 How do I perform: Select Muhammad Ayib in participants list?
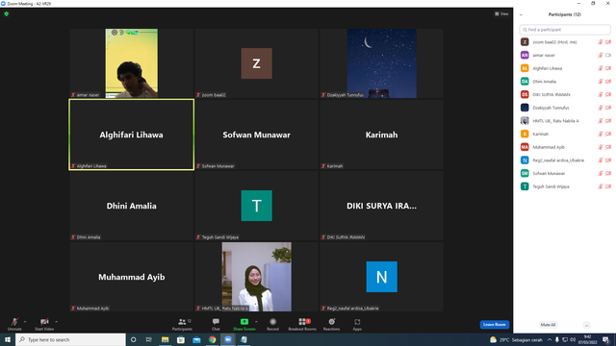click(565, 147)
